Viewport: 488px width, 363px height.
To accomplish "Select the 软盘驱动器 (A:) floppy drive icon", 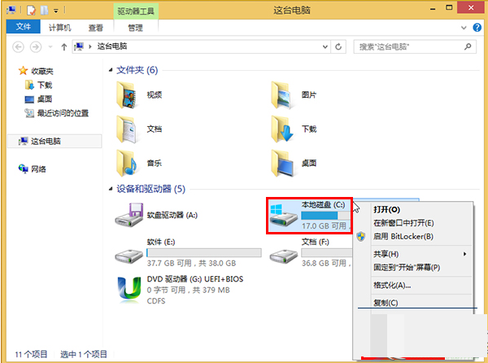I will click(130, 216).
